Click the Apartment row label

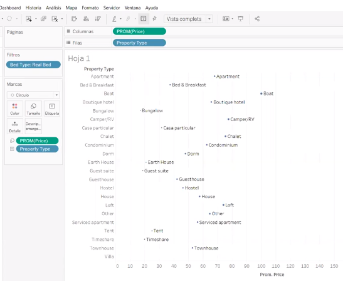pyautogui.click(x=102, y=77)
